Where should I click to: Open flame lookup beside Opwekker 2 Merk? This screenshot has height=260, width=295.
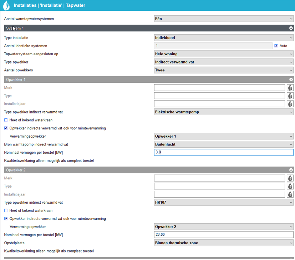[290, 178]
